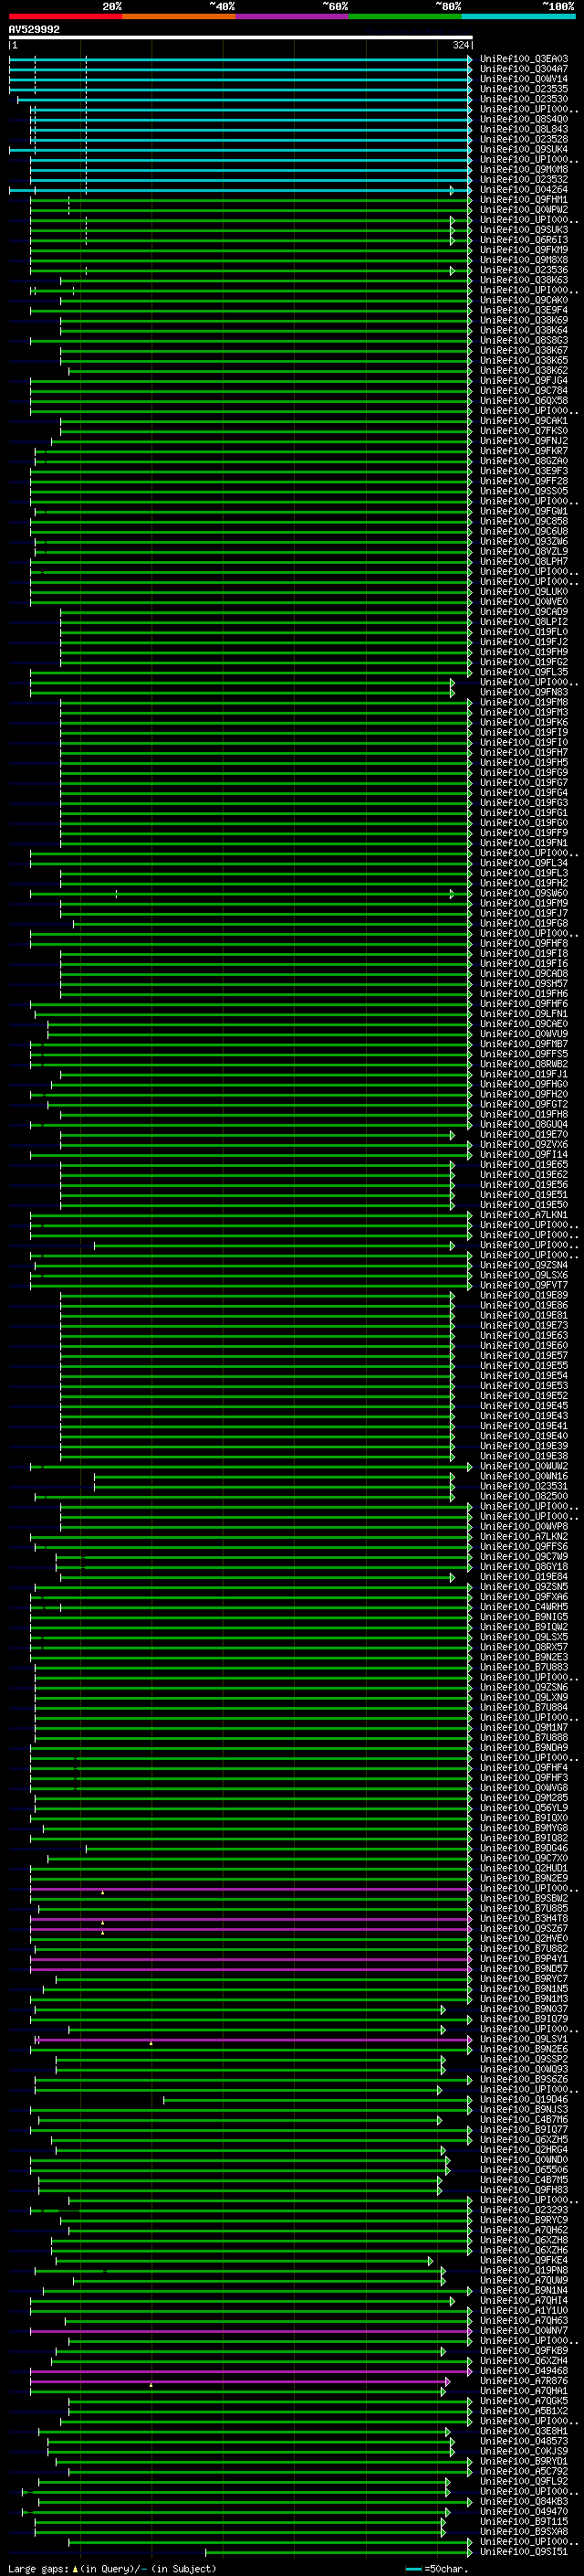The image size is (584, 2576).
Task: Click the red 20% identity legend segment
Action: [x=65, y=16]
